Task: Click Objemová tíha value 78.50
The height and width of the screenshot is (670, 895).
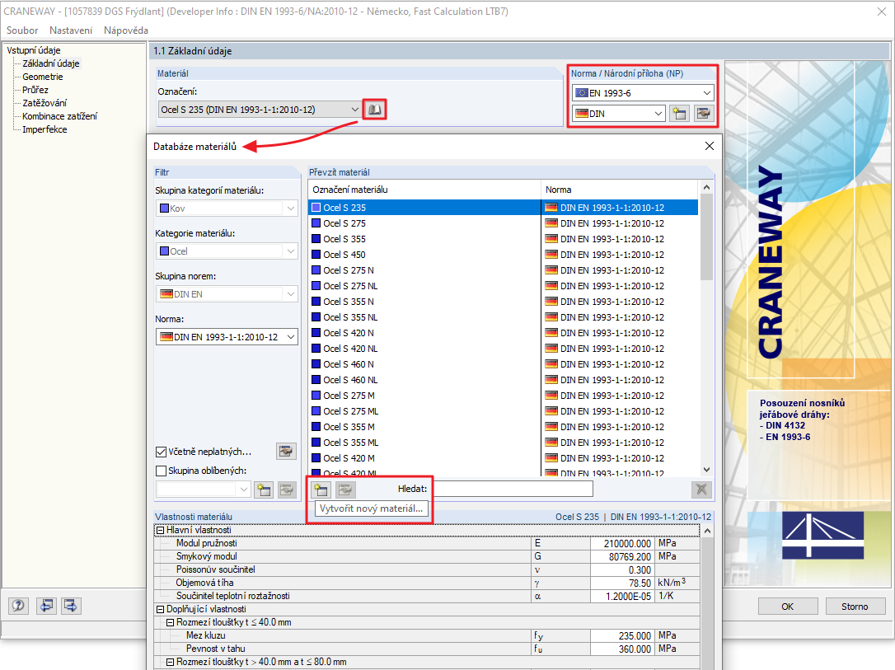Action: (x=621, y=583)
